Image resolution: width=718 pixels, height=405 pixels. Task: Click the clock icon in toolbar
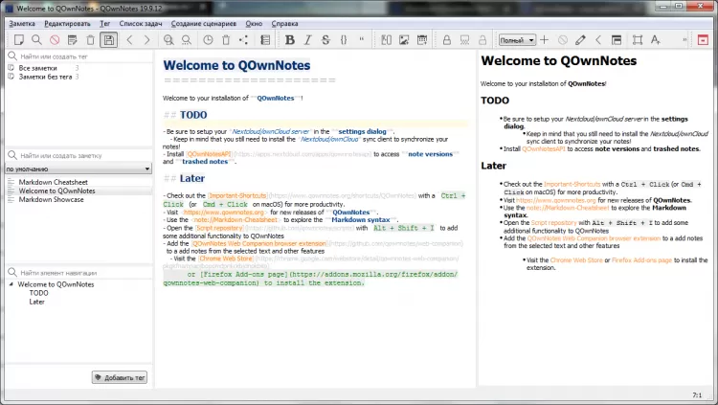point(209,40)
